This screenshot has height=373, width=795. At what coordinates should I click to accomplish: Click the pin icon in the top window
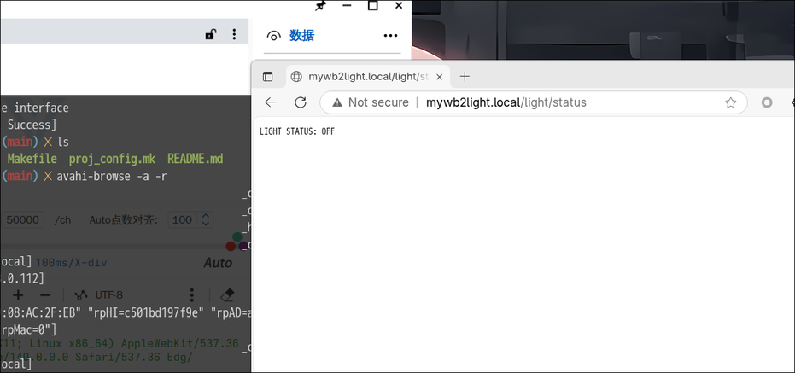320,6
